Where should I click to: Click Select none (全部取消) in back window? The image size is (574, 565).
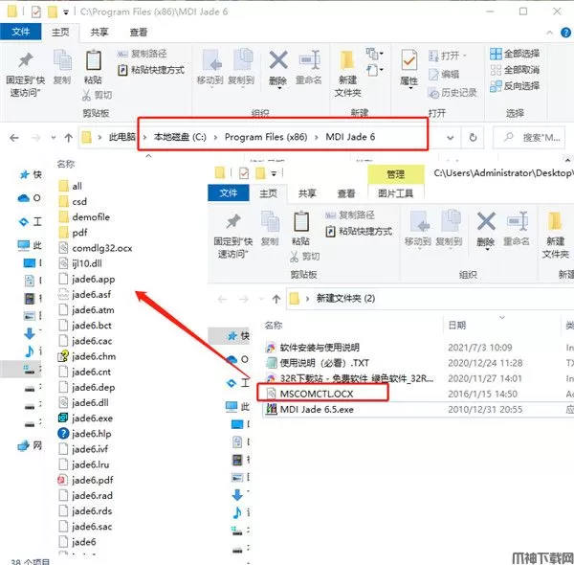pos(515,70)
